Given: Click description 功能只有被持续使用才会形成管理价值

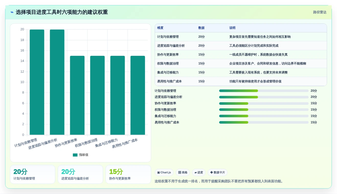Looking at the screenshot, I should [255, 81].
